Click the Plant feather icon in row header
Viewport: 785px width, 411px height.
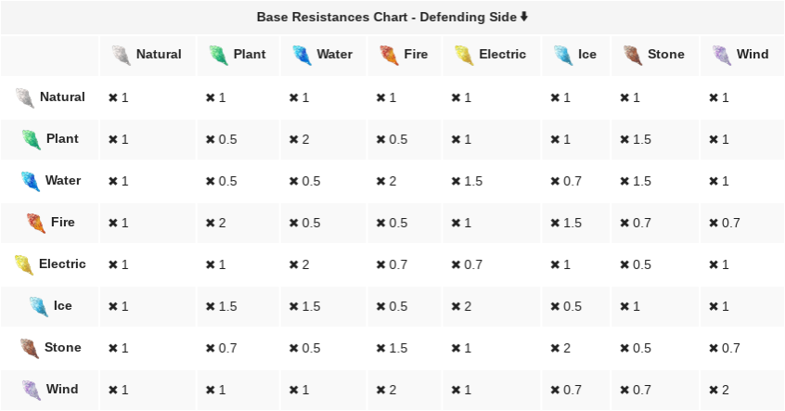(32, 139)
